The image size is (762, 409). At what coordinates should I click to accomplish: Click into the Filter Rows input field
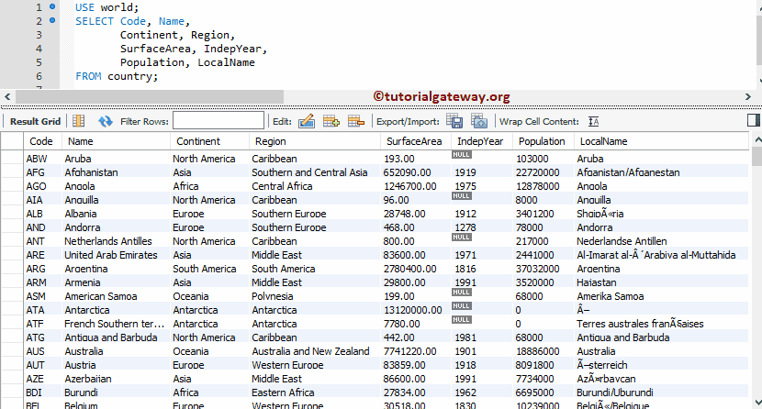pyautogui.click(x=218, y=121)
